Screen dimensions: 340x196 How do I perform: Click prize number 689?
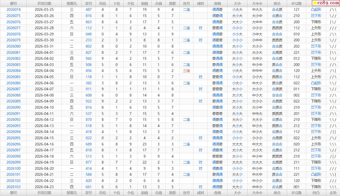89,144
